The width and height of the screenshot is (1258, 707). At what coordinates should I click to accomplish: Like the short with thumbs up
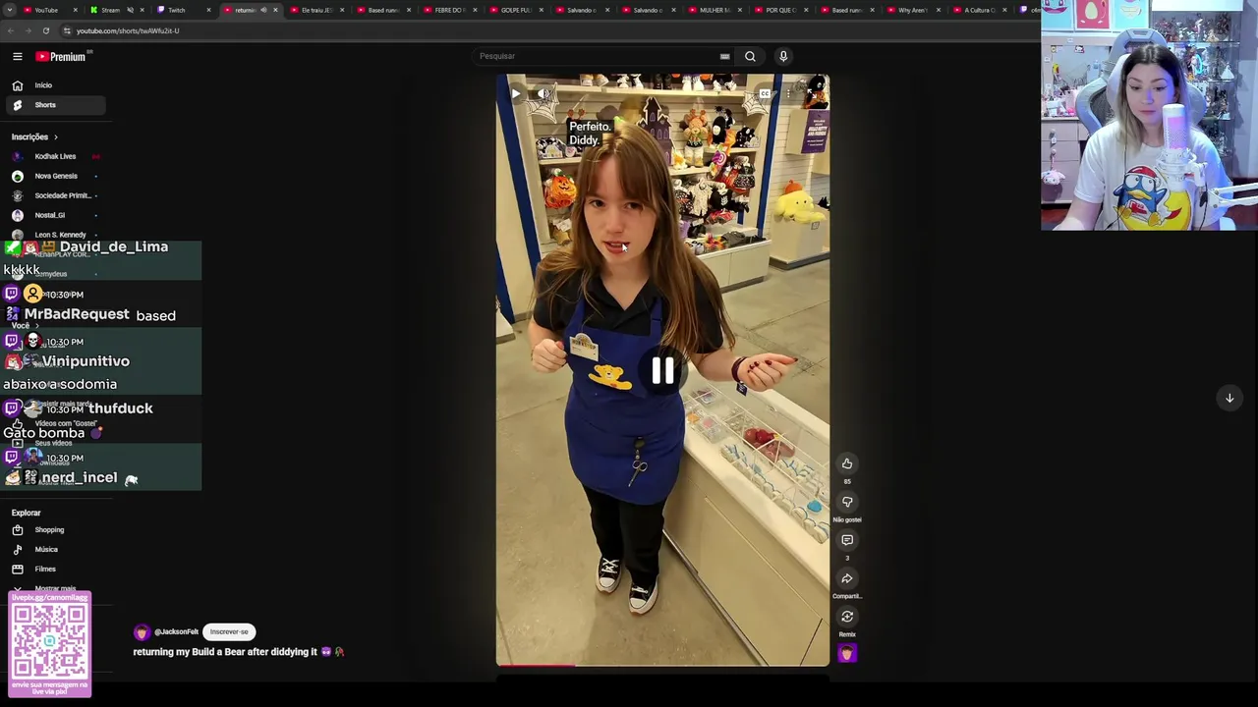[847, 463]
